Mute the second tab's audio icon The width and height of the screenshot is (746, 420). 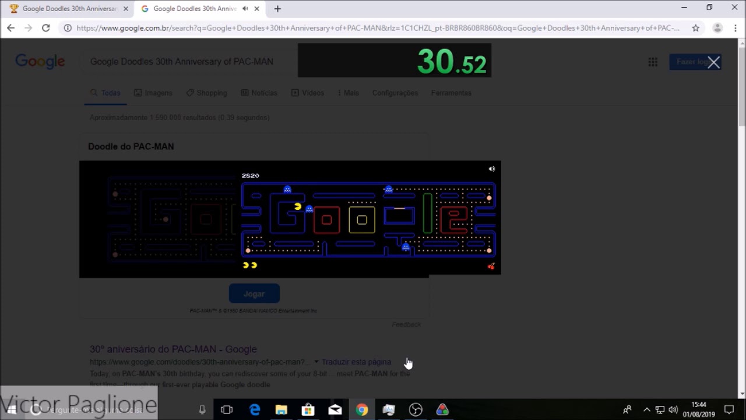[x=245, y=9]
